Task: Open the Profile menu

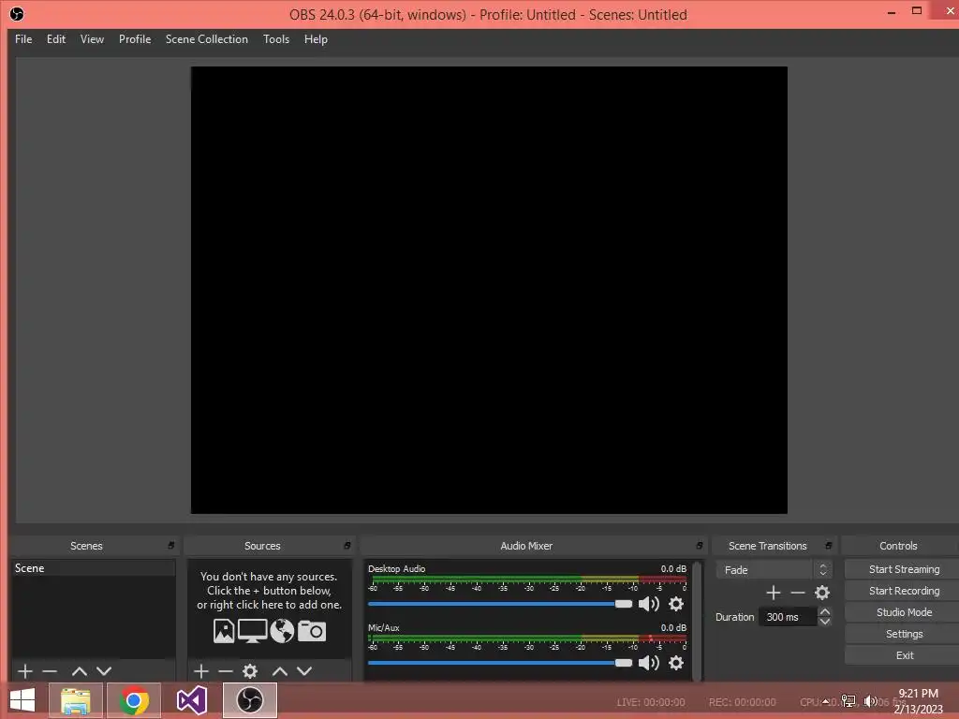Action: [135, 39]
